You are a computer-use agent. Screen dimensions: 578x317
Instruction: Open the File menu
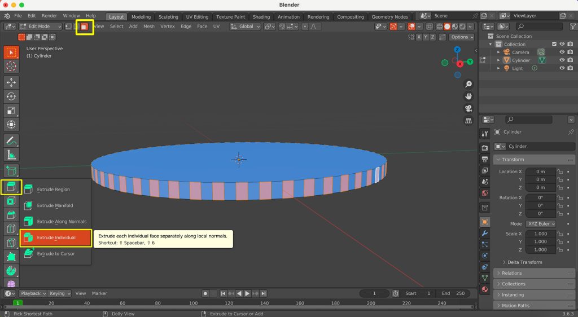[17, 16]
